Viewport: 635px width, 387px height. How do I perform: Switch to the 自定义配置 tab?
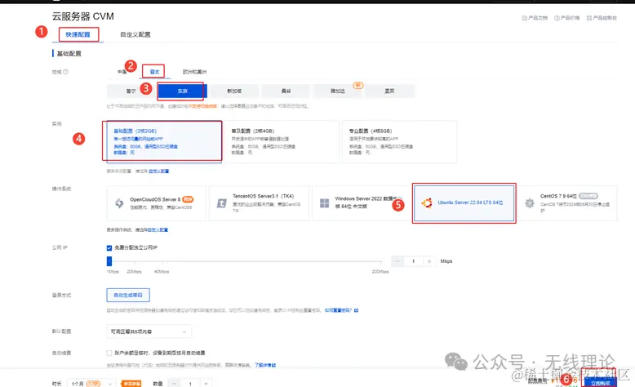[135, 34]
